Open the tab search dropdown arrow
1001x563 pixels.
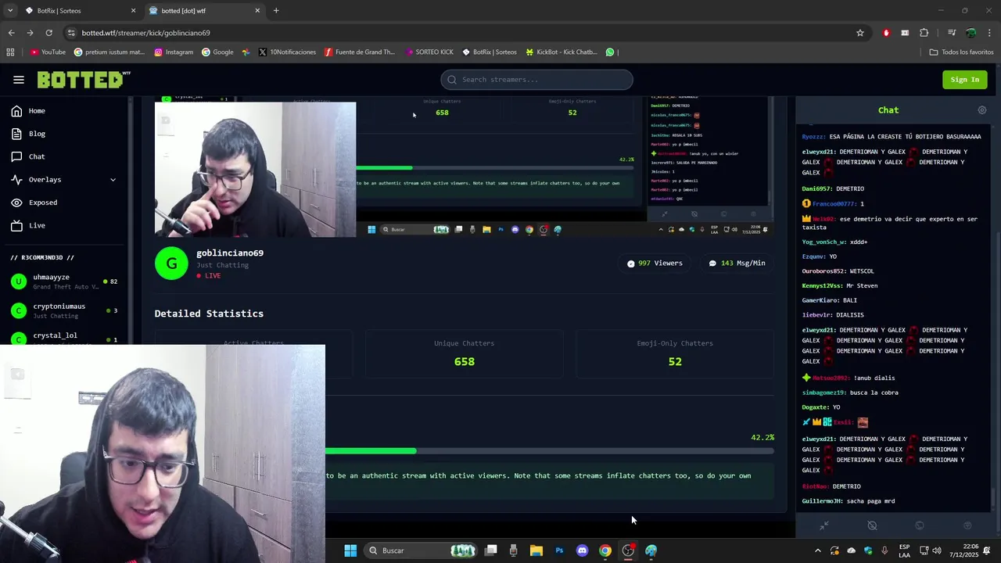(x=9, y=11)
